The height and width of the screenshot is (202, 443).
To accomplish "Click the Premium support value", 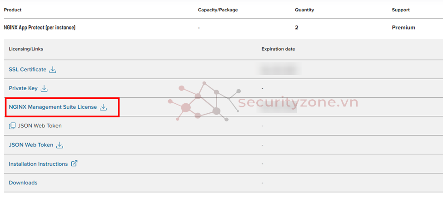I will pos(403,28).
